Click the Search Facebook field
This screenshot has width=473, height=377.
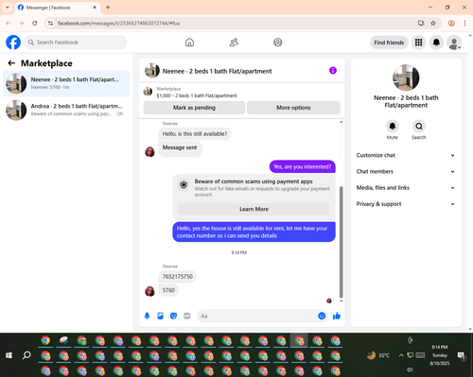pyautogui.click(x=76, y=43)
